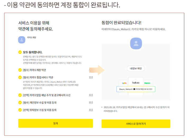Click the '서비스로 돌아가기' button
This screenshot has width=188, height=138.
[136, 124]
